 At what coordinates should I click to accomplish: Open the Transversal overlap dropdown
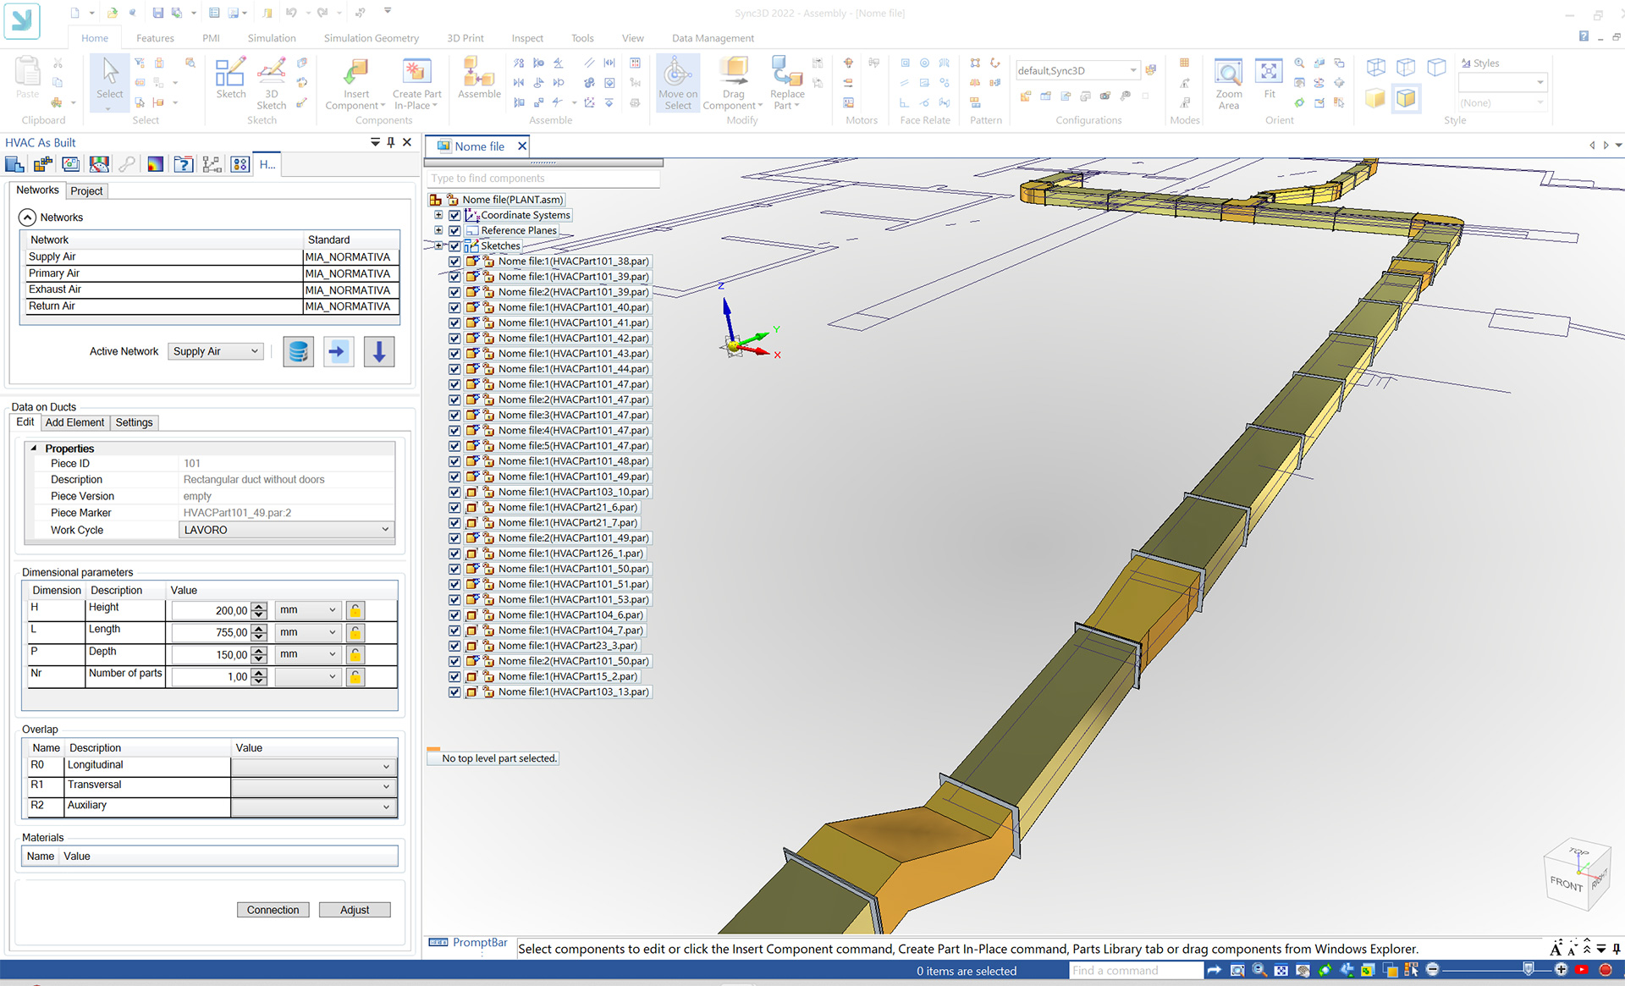tap(313, 786)
